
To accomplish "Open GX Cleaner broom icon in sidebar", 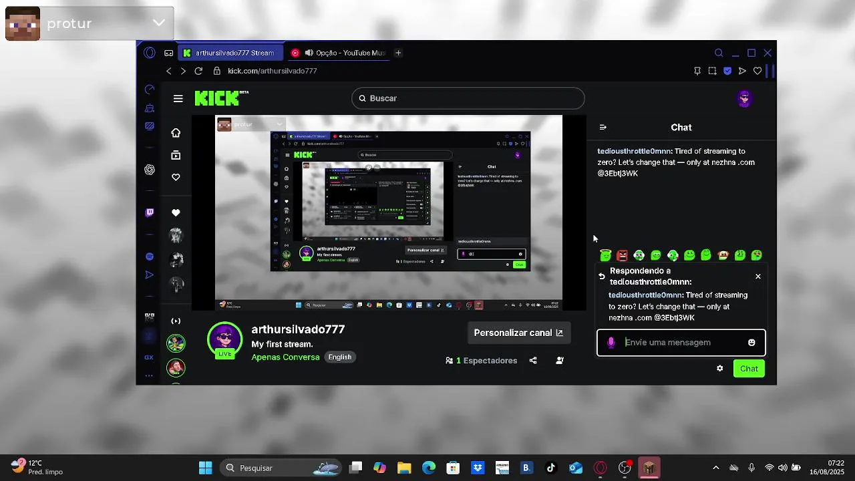I will coord(150,108).
